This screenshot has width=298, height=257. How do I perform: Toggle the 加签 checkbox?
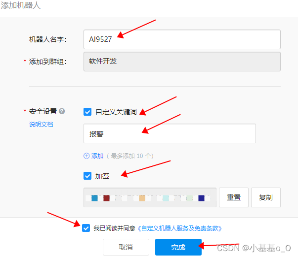point(87,176)
